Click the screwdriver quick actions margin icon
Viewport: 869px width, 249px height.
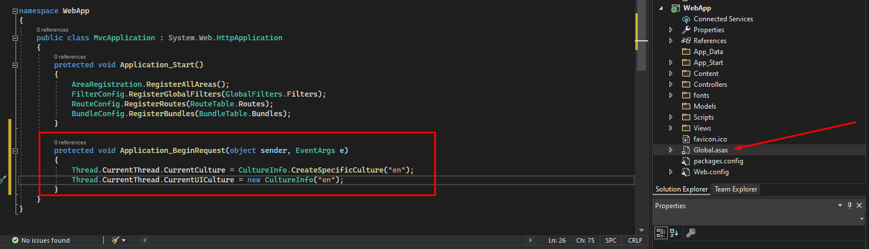coord(2,180)
